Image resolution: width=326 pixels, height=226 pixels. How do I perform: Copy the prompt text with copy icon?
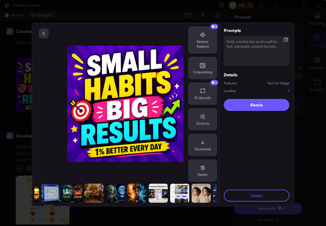pos(286,40)
